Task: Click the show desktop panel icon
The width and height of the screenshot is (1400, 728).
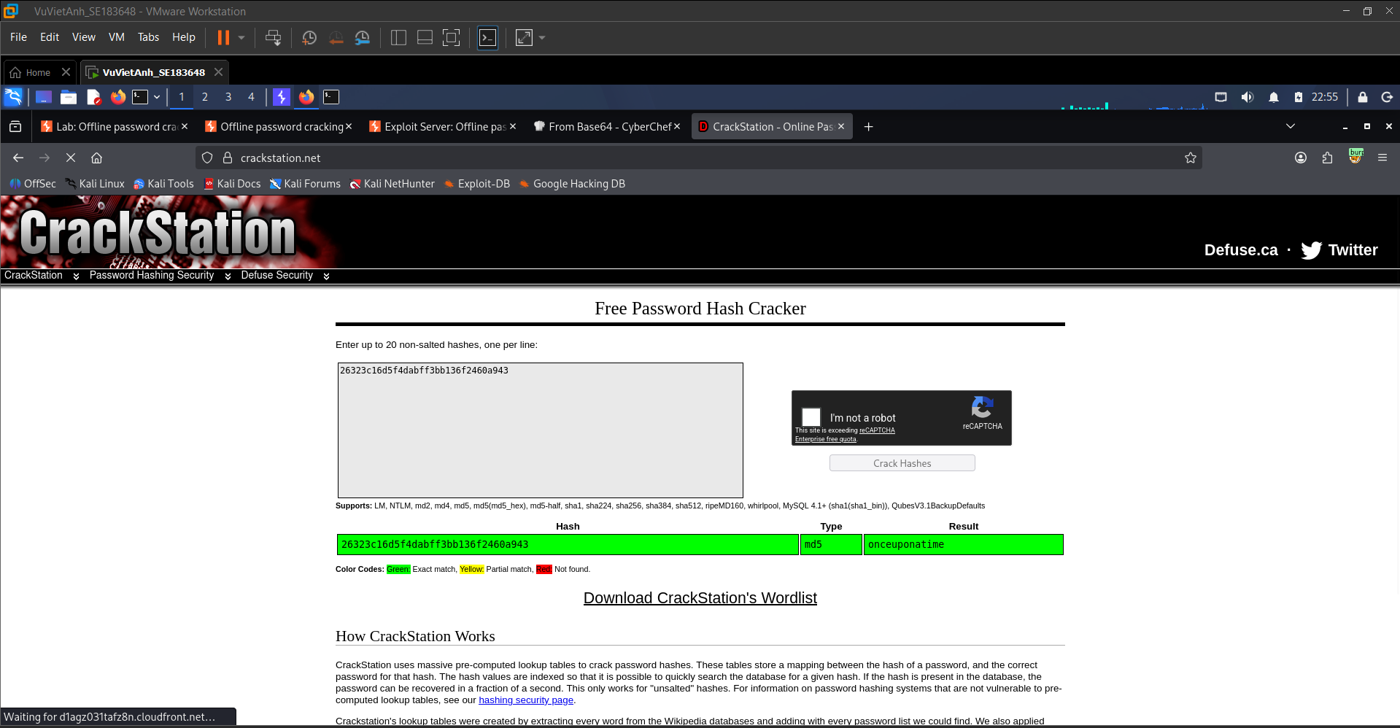Action: click(x=44, y=97)
